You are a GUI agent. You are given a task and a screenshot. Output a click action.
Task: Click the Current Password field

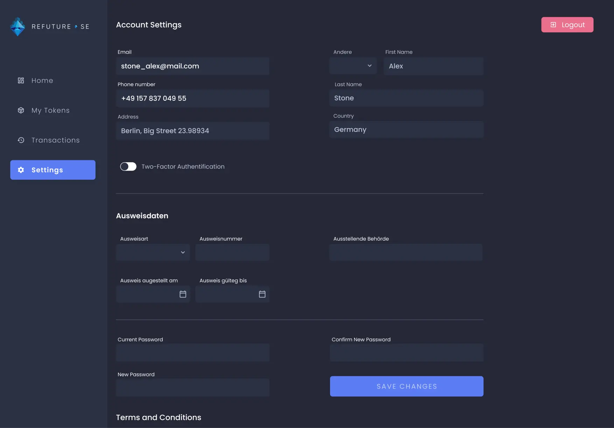(193, 352)
